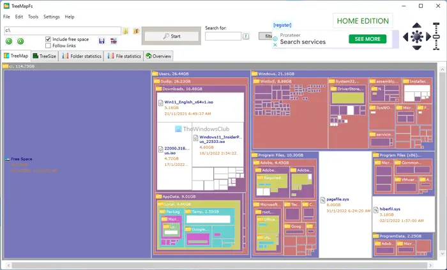Viewport: 447px width, 270px height.
Task: Click the ad info circle icon
Action: point(275,39)
